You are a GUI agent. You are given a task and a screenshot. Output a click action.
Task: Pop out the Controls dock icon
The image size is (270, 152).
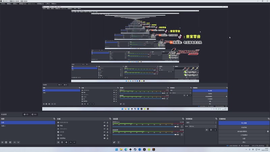point(269,119)
